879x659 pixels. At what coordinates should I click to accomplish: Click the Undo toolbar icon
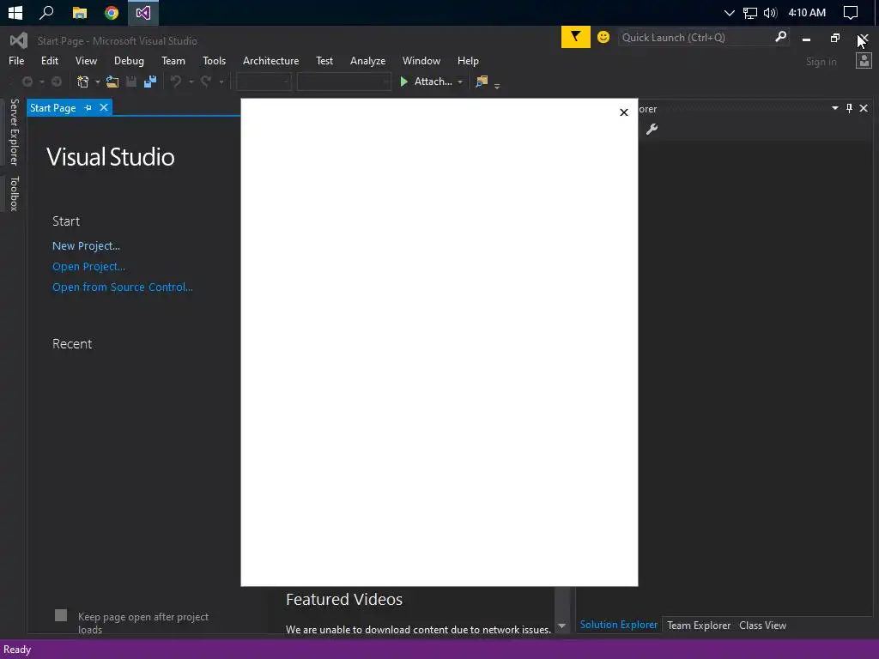pos(176,82)
